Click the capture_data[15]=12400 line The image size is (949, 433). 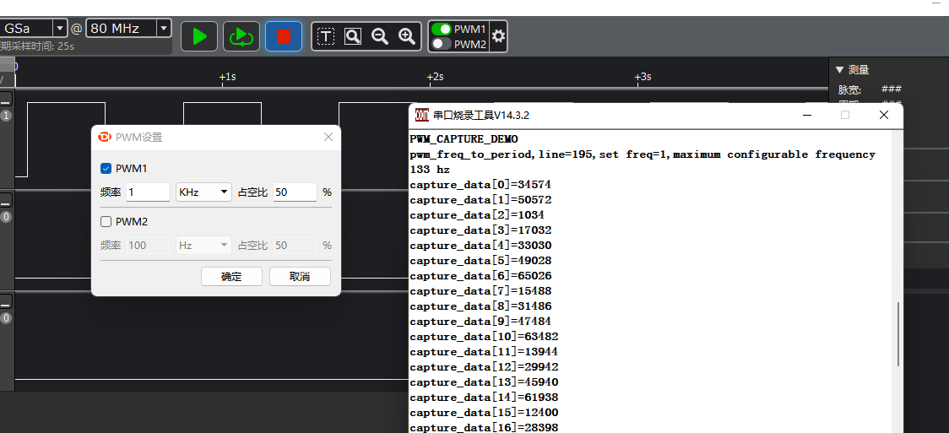484,413
